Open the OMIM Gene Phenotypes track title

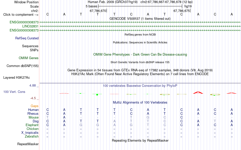(x=140, y=55)
